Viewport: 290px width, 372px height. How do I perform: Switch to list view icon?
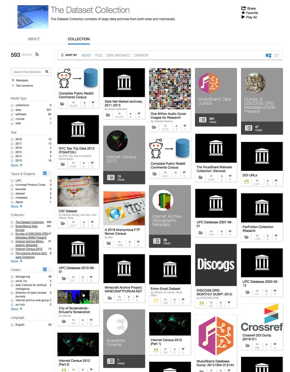pos(276,55)
